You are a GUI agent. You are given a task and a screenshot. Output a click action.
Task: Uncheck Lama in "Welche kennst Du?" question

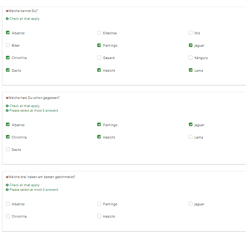coord(191,70)
